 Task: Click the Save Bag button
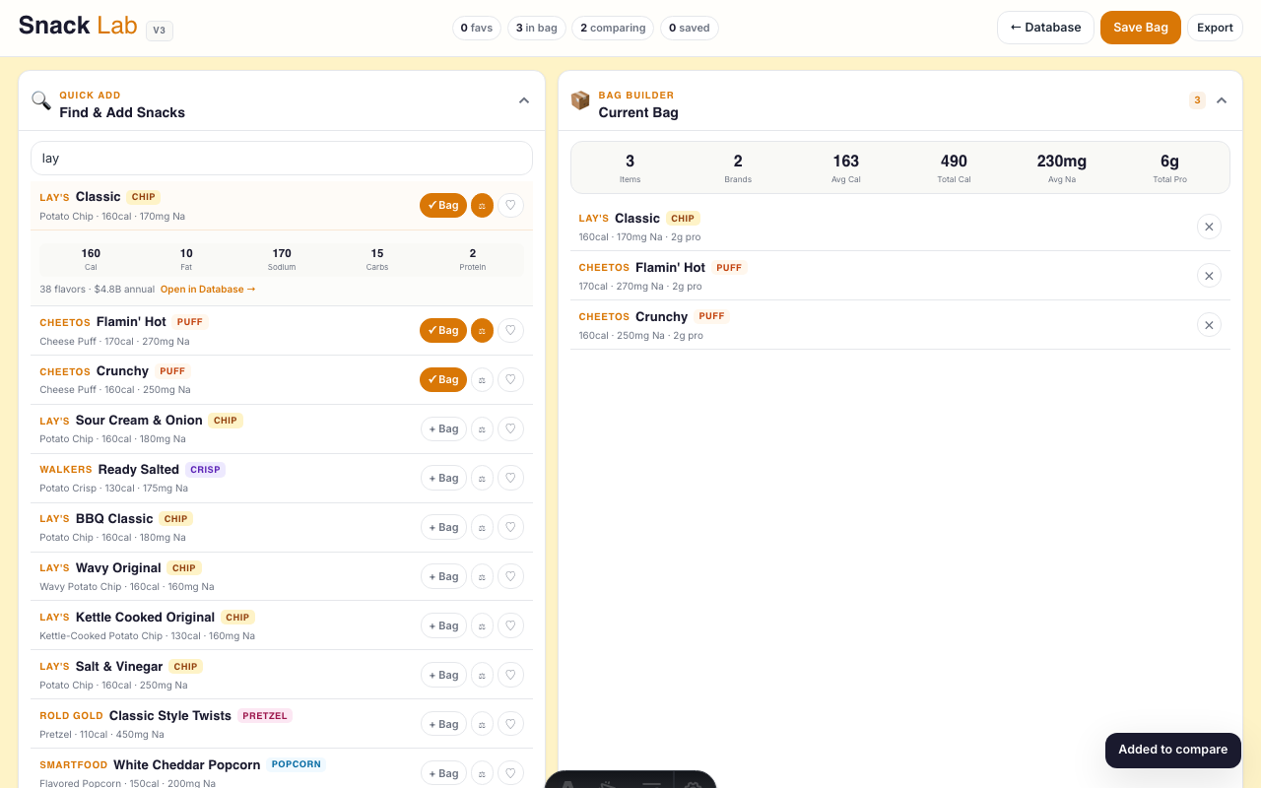pos(1140,28)
